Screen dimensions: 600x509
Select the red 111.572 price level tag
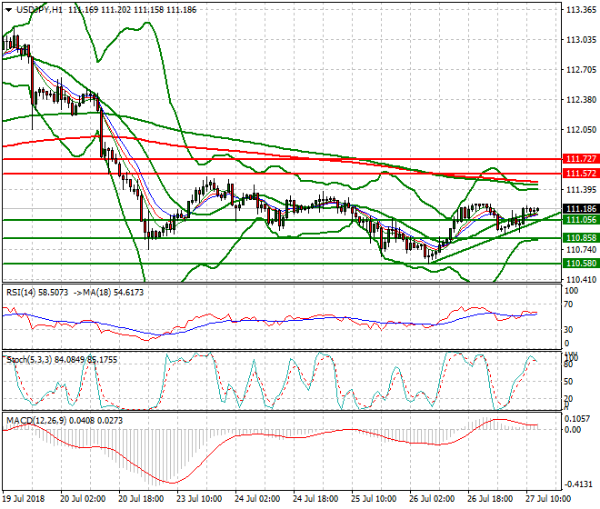coord(579,173)
